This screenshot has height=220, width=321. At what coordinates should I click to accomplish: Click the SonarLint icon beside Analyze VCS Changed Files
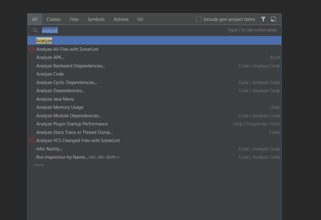click(x=32, y=140)
